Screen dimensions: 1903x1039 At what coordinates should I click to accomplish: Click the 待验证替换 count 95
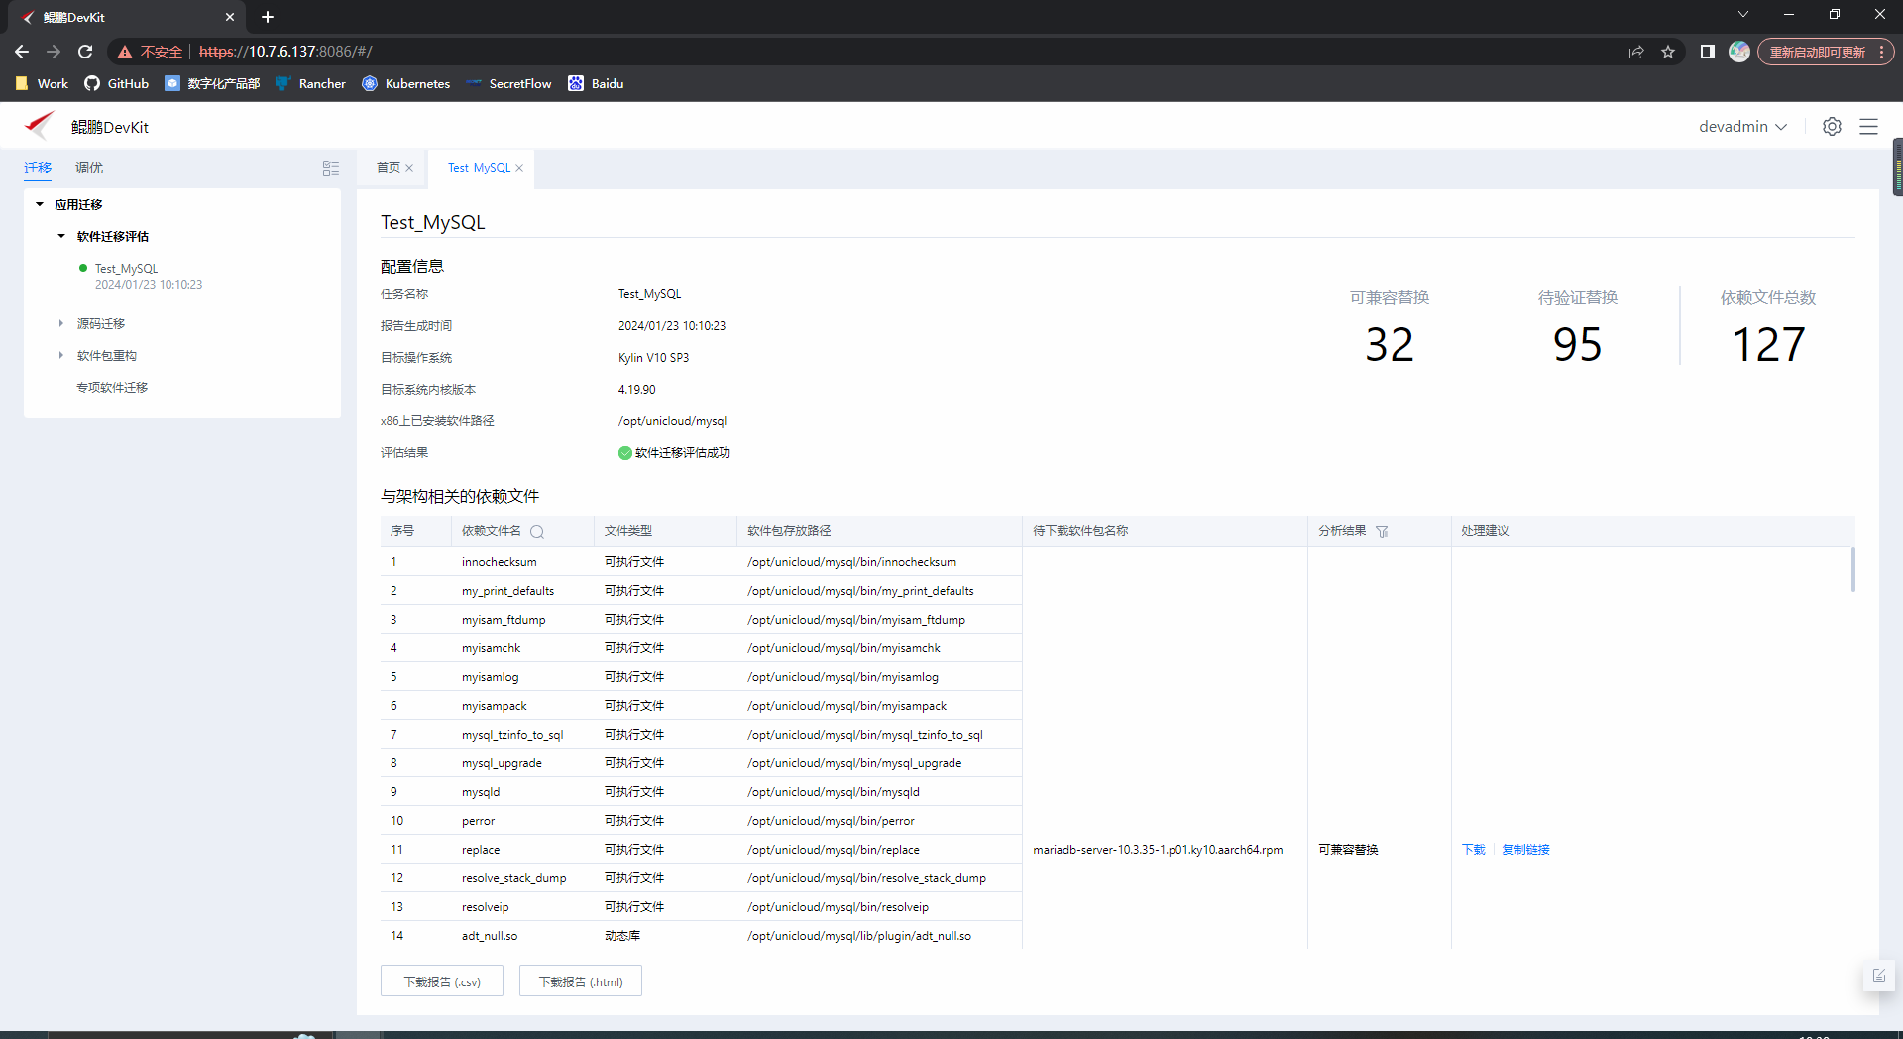[x=1578, y=345]
